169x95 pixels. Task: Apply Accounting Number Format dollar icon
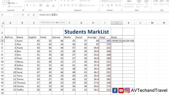(103, 5)
